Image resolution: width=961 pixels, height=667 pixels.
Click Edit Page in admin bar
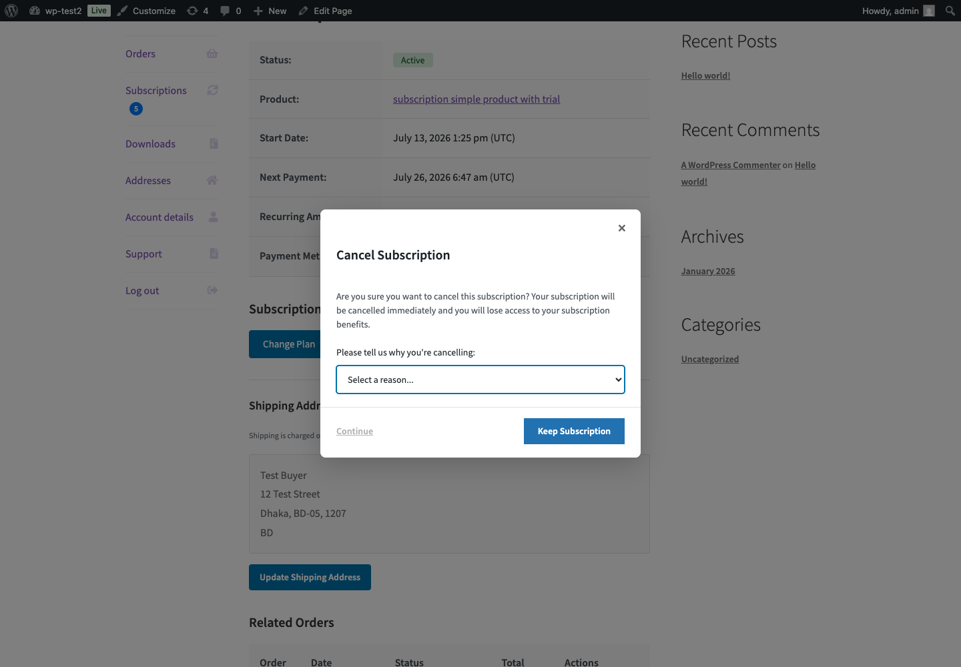coord(326,11)
